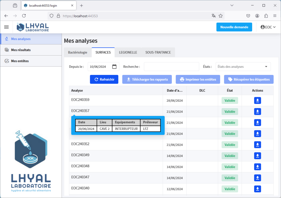Click Imprimer les entêtes button

point(198,80)
